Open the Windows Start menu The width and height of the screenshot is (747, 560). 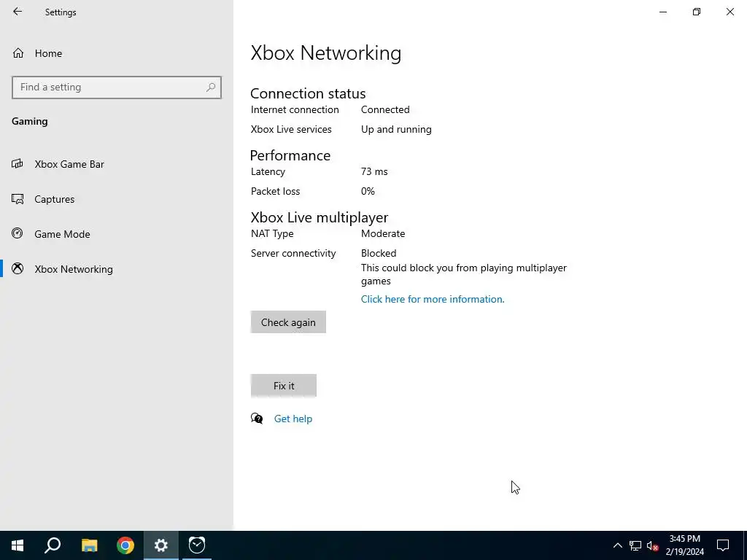click(18, 545)
